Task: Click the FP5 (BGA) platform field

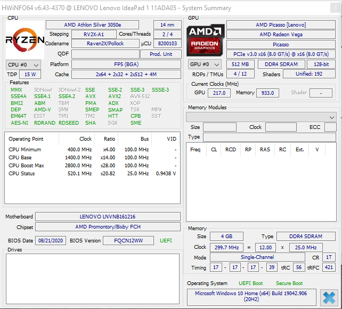Action: pos(126,64)
